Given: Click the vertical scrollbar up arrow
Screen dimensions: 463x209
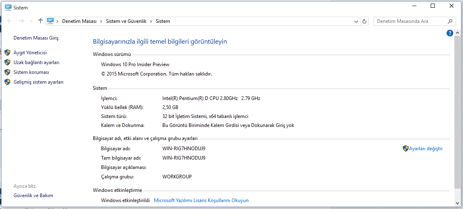Looking at the screenshot, I should click(457, 33).
